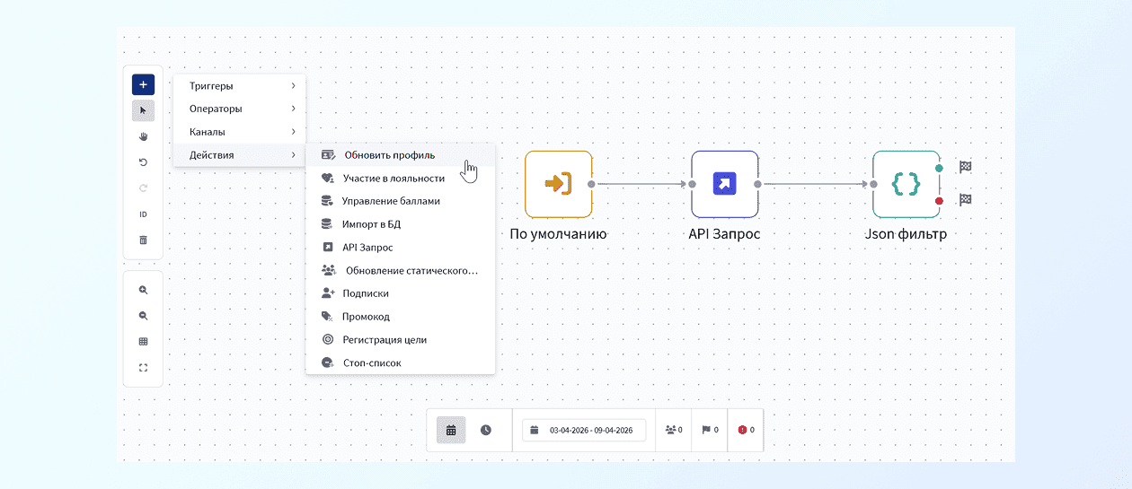Screen dimensions: 1132x489
Task: Expand the Каналы submenu
Action: tap(239, 132)
